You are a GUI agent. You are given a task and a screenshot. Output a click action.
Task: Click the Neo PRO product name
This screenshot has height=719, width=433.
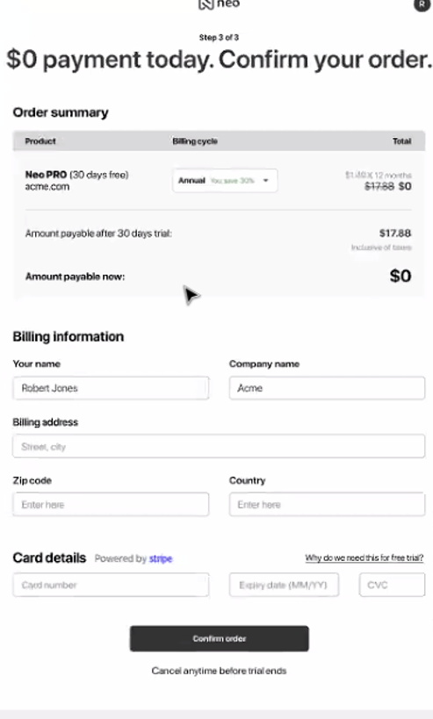pyautogui.click(x=46, y=175)
